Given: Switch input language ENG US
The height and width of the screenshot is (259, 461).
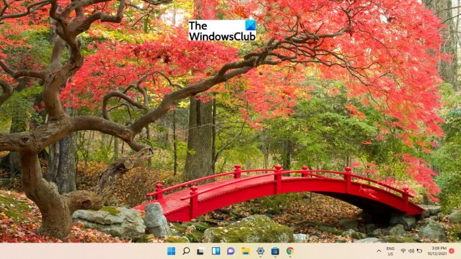Looking at the screenshot, I should point(391,251).
